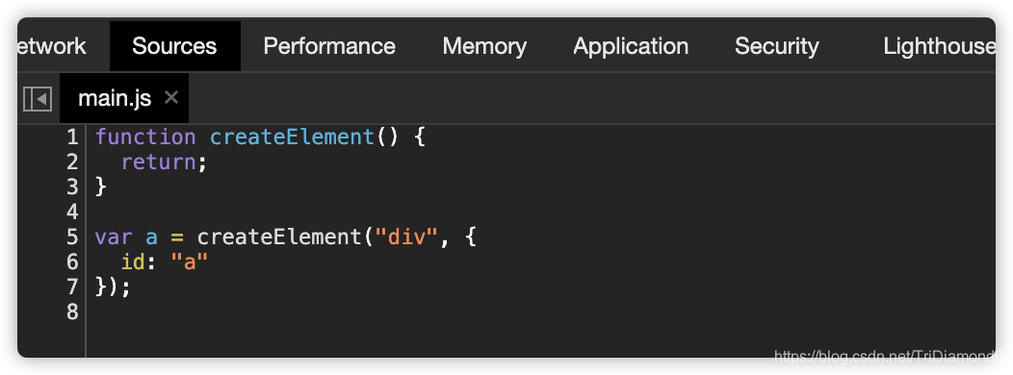Click line number 5 in gutter
Screen dimensions: 1013x375
point(71,237)
